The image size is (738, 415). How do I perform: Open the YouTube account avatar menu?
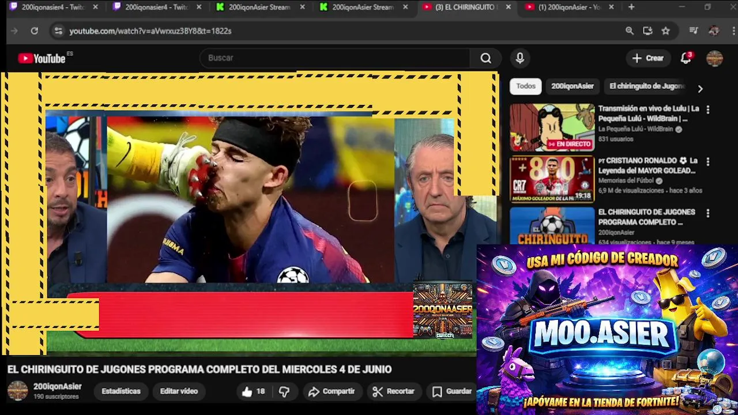714,58
